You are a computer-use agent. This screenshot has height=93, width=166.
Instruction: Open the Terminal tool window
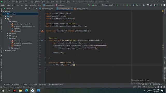(16, 84)
